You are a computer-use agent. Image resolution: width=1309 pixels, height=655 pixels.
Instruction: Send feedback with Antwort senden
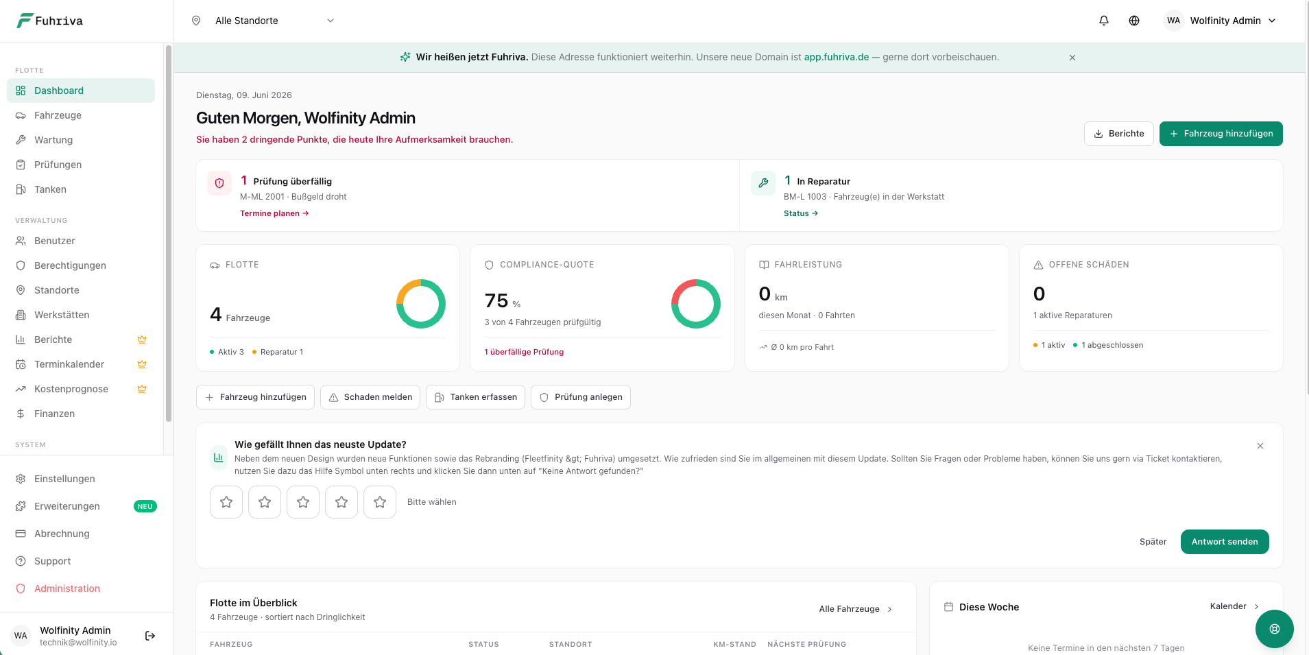click(1225, 542)
